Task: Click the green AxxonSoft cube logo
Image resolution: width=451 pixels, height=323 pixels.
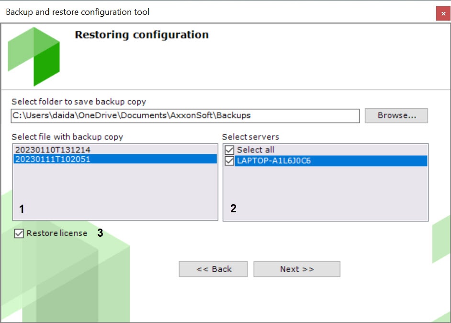Action: [x=34, y=56]
